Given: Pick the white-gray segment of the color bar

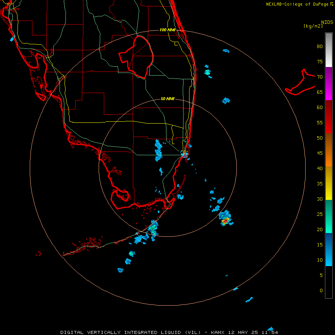Looking at the screenshot, I should coord(329,50).
